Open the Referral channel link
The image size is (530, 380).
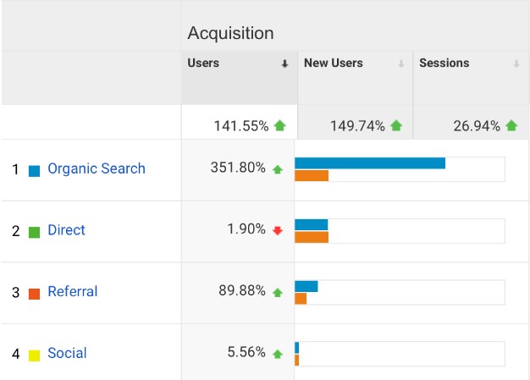(x=72, y=292)
